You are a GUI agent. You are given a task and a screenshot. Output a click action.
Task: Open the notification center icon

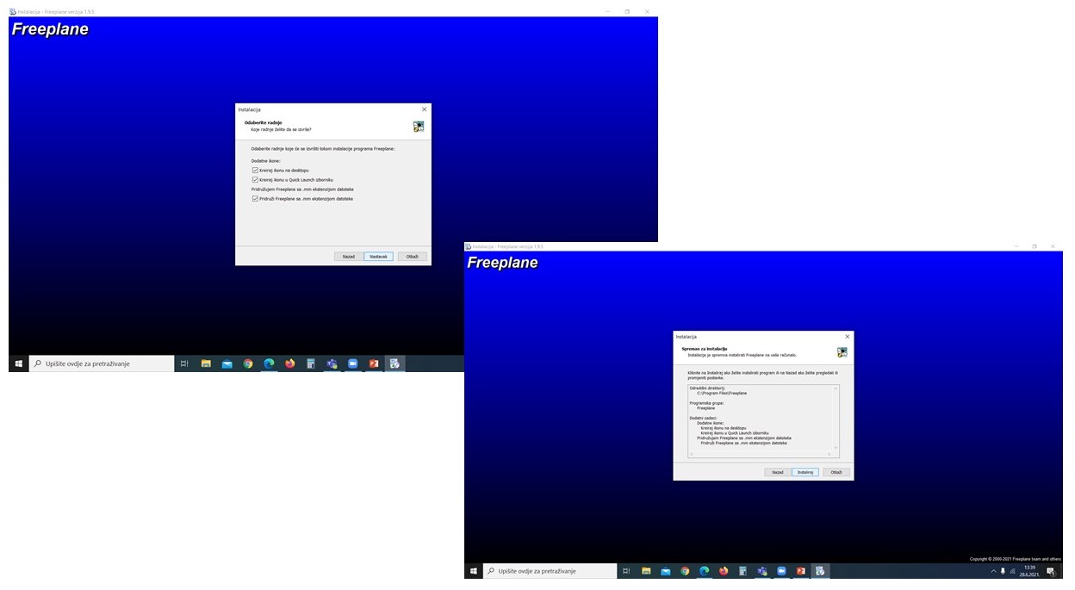tap(1051, 572)
